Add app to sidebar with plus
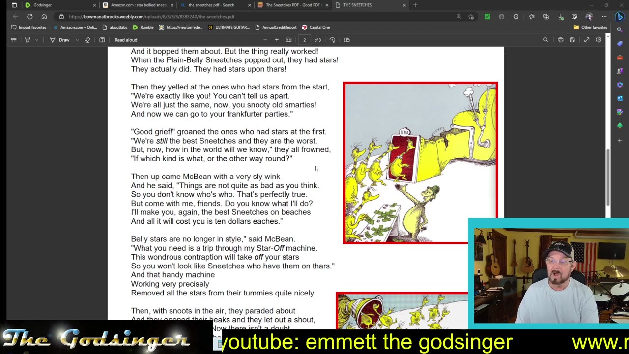629x354 pixels. click(x=620, y=141)
